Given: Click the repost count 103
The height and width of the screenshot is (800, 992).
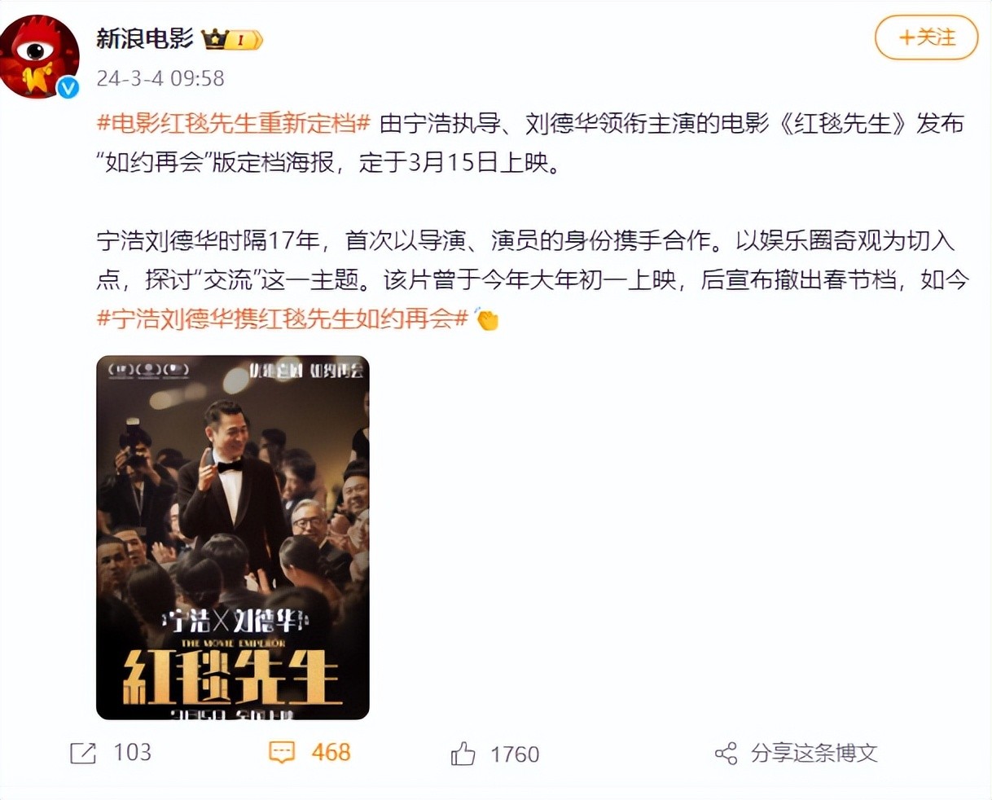Looking at the screenshot, I should click(132, 753).
